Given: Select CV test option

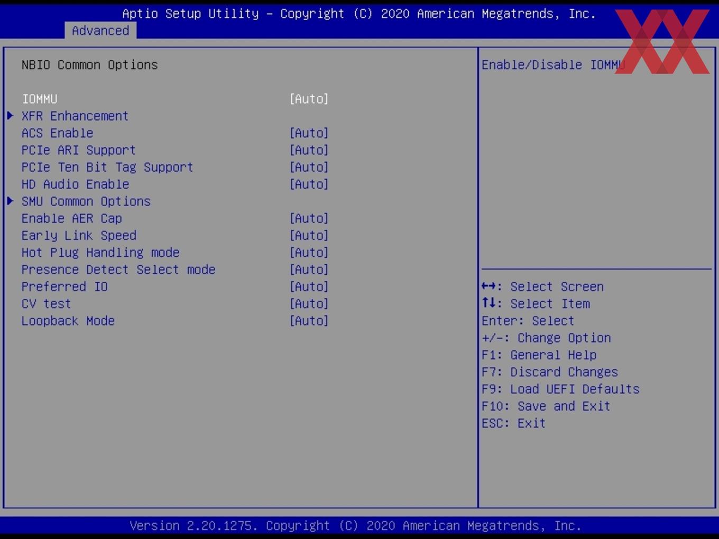Looking at the screenshot, I should [x=46, y=304].
